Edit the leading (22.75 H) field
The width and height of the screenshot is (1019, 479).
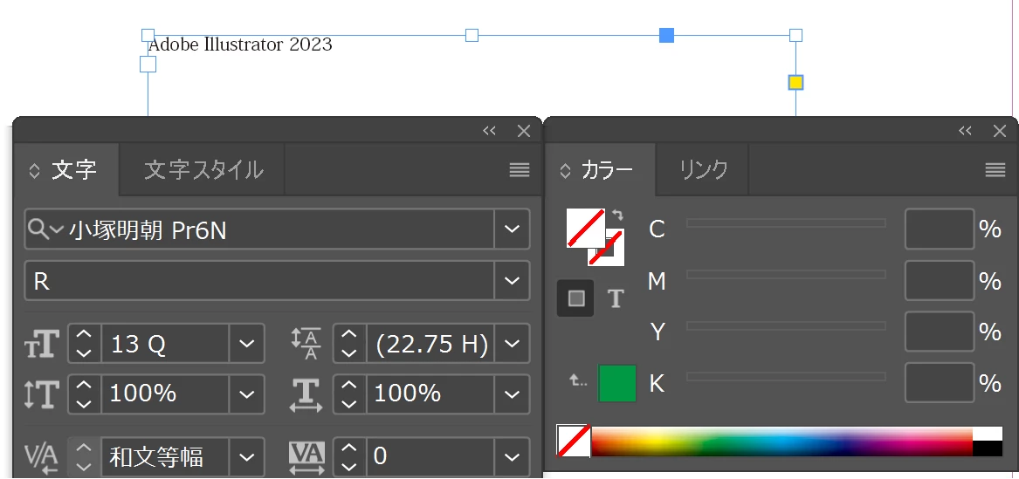pyautogui.click(x=430, y=344)
